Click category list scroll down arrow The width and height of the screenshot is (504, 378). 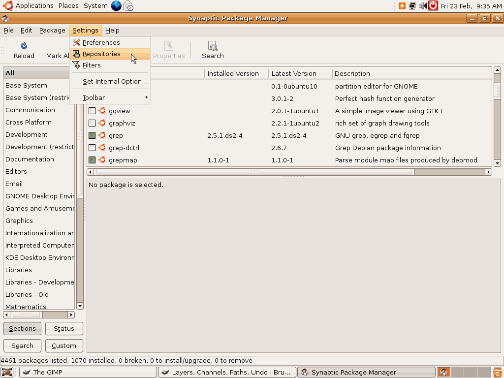(80, 306)
